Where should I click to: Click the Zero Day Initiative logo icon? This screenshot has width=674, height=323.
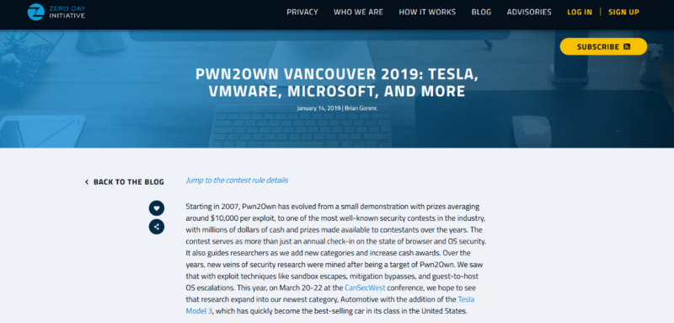coord(35,12)
